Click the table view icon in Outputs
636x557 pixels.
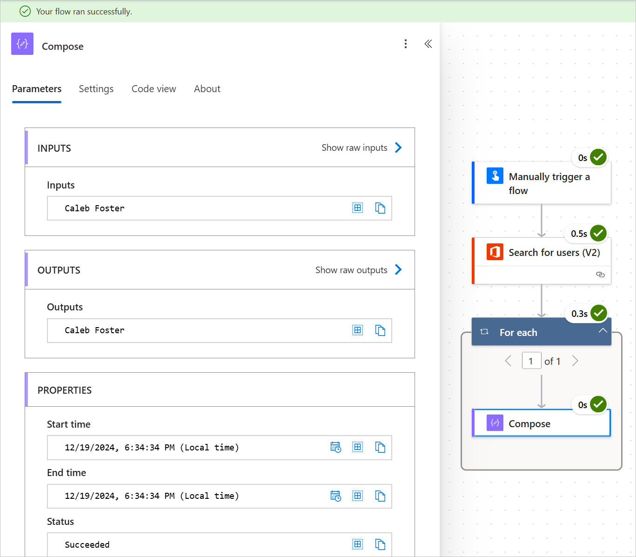pyautogui.click(x=357, y=330)
